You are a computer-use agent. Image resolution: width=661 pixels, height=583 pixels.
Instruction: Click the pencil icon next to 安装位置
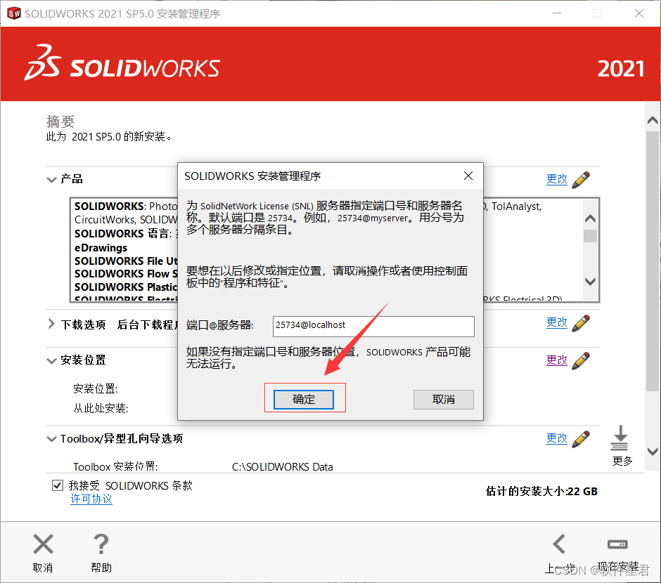point(582,361)
